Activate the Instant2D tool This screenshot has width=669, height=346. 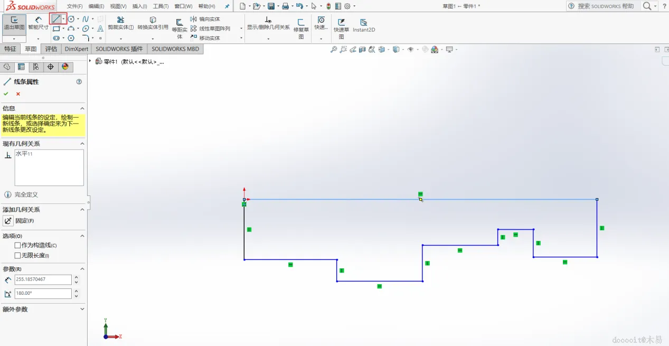[x=364, y=25]
